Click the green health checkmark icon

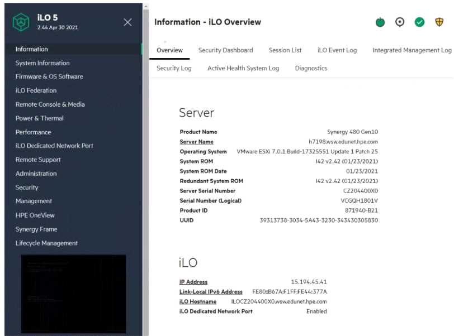coord(419,22)
